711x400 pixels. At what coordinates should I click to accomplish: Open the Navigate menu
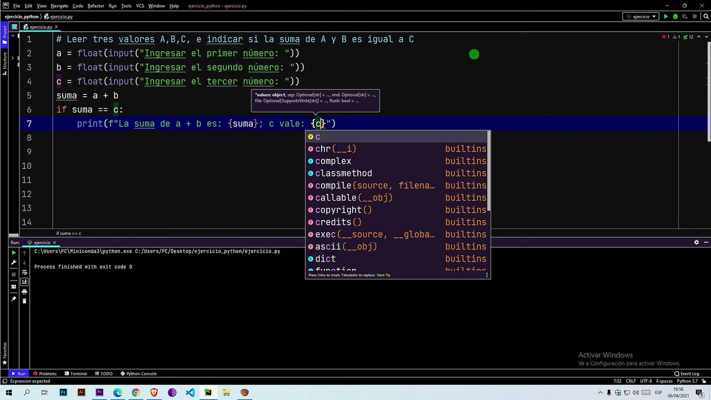(59, 6)
